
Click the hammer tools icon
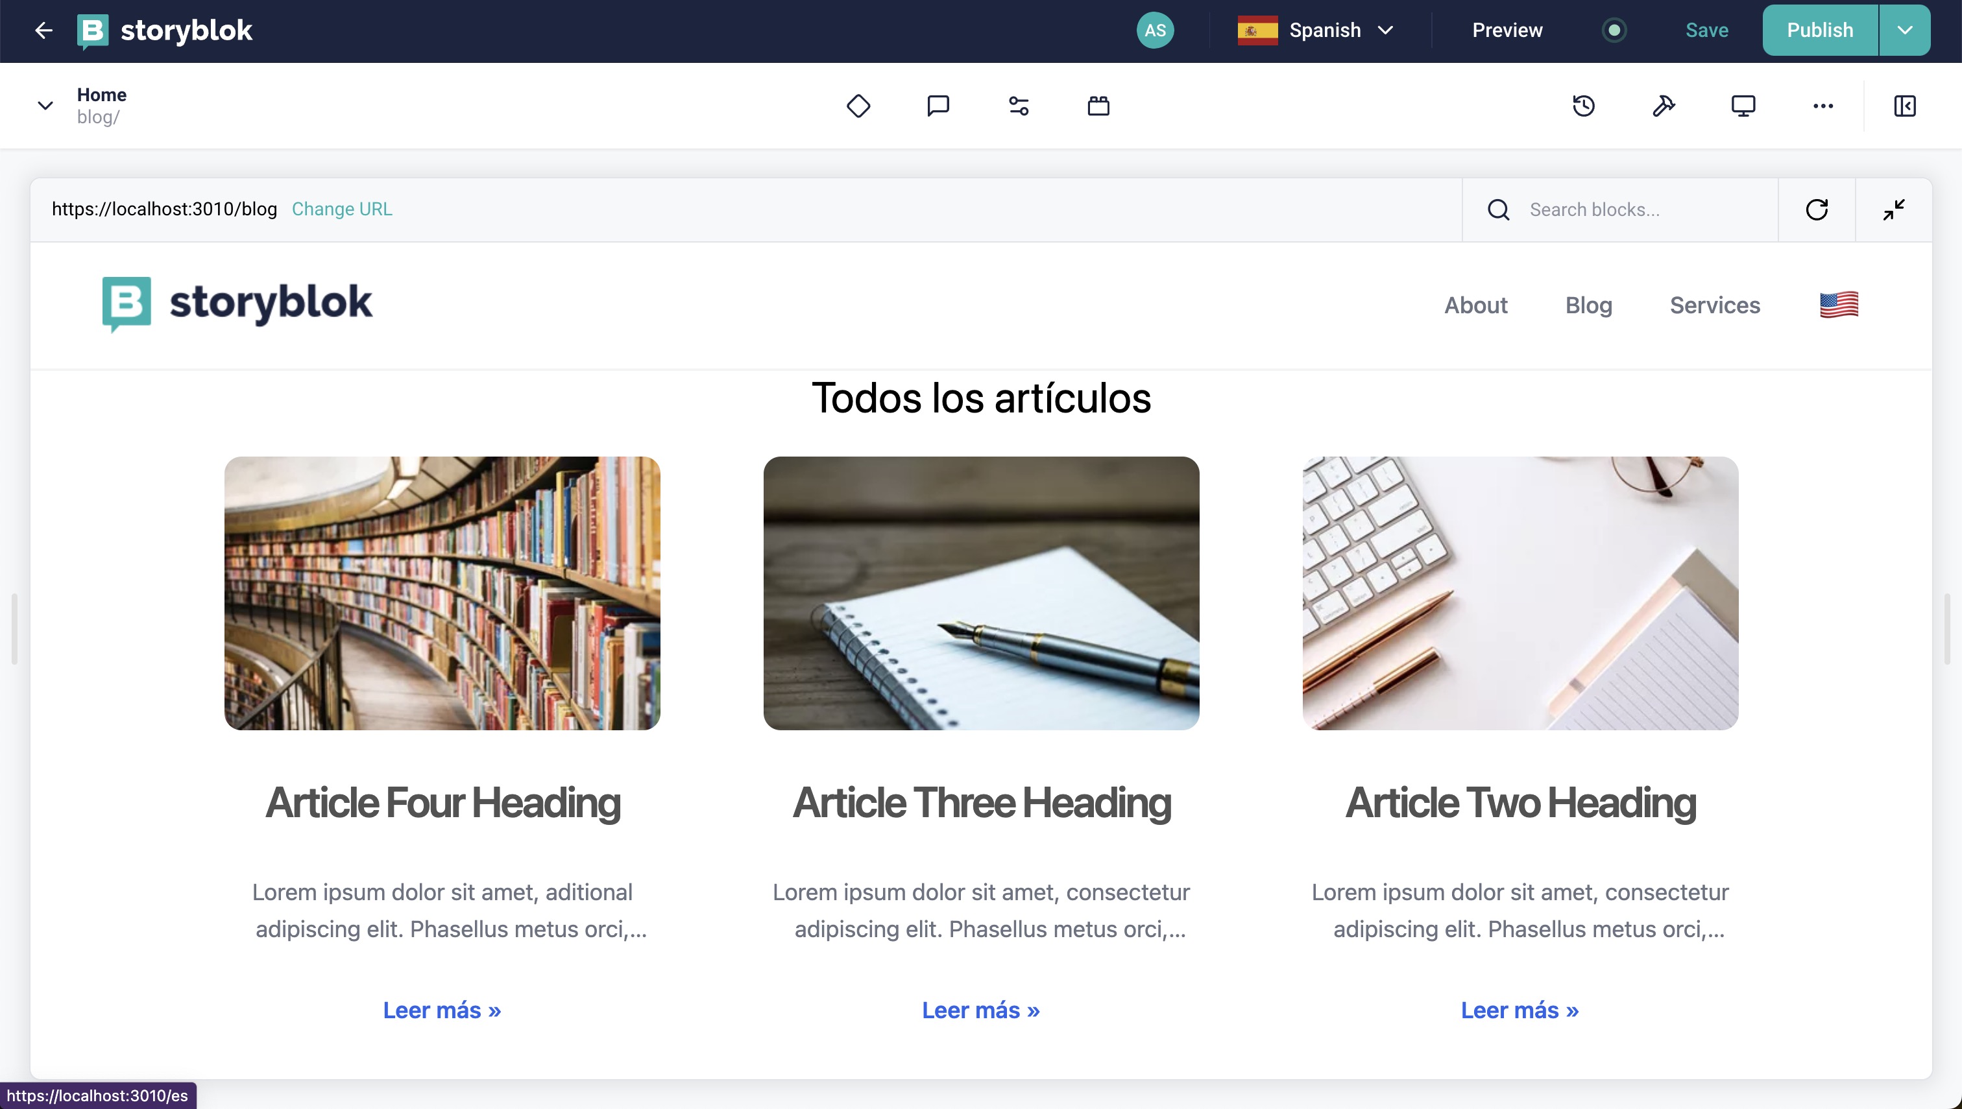(1664, 106)
